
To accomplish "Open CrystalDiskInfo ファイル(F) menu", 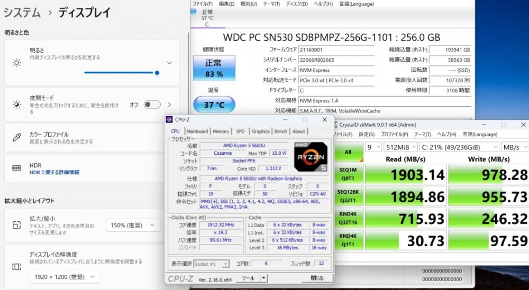I will pos(203,4).
